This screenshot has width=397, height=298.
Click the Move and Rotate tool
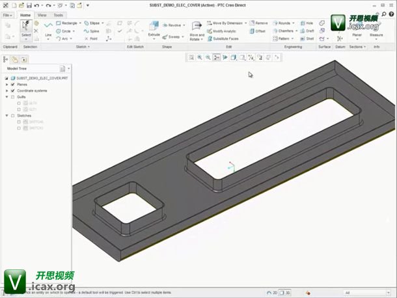pyautogui.click(x=197, y=31)
